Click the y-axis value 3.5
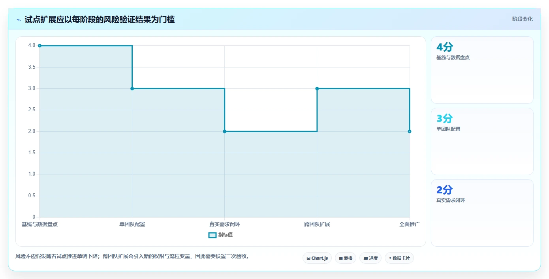Viewport: 549px width, 279px height. pos(32,67)
